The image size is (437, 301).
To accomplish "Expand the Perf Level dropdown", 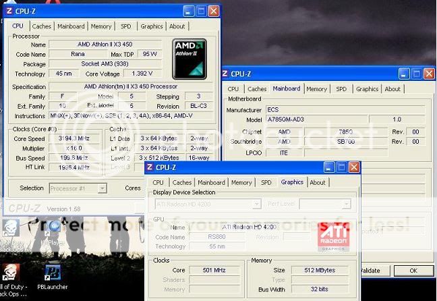I will pyautogui.click(x=346, y=204).
